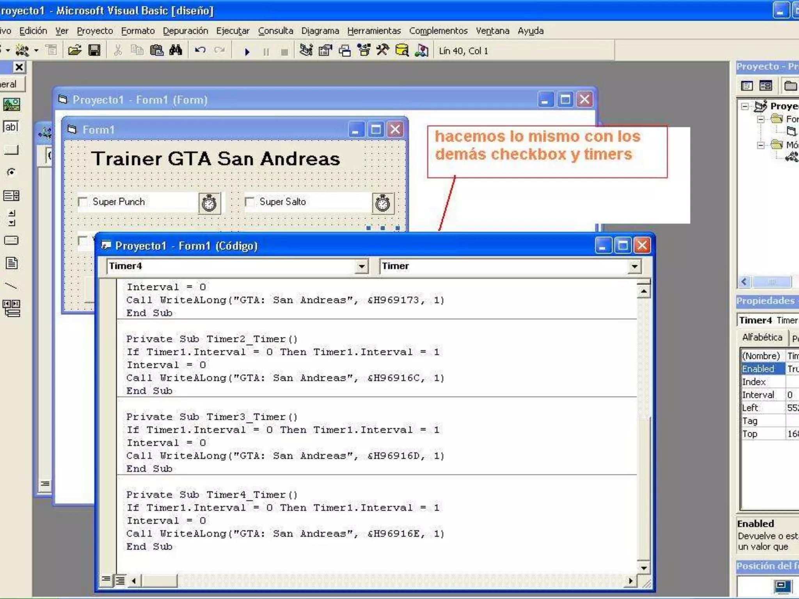This screenshot has height=599, width=799.
Task: Open the Herramientas menu
Action: pos(374,31)
